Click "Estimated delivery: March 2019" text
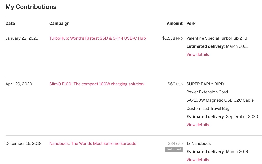 (x=217, y=151)
